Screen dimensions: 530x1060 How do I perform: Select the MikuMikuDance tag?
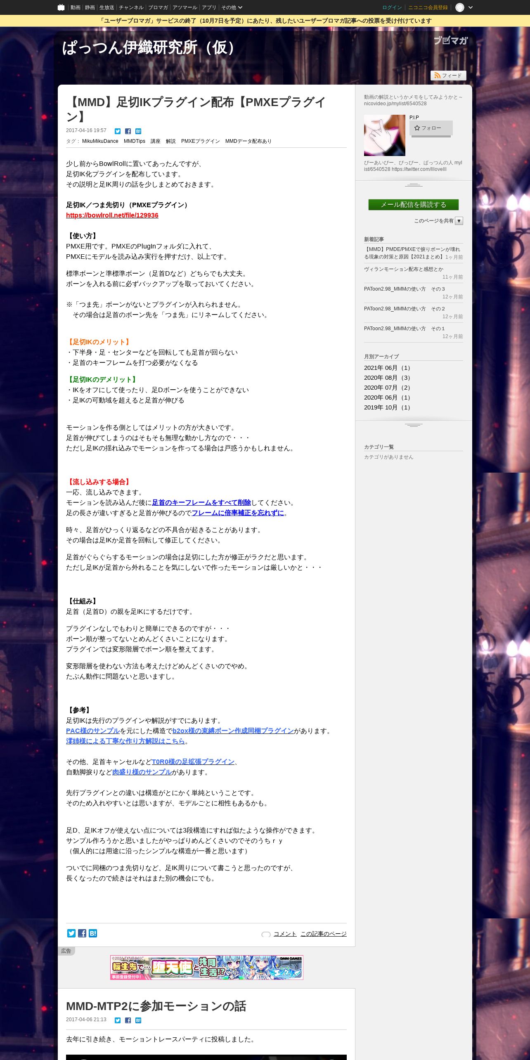point(100,141)
